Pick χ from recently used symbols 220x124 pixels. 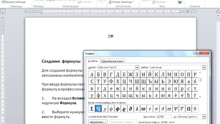point(104,109)
